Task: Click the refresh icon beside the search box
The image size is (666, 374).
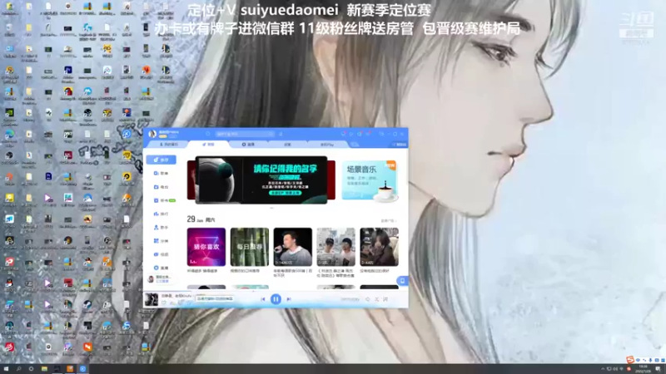Action: pyautogui.click(x=207, y=134)
